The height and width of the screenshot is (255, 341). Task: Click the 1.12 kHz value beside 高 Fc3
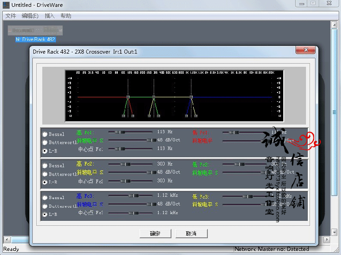(167, 195)
